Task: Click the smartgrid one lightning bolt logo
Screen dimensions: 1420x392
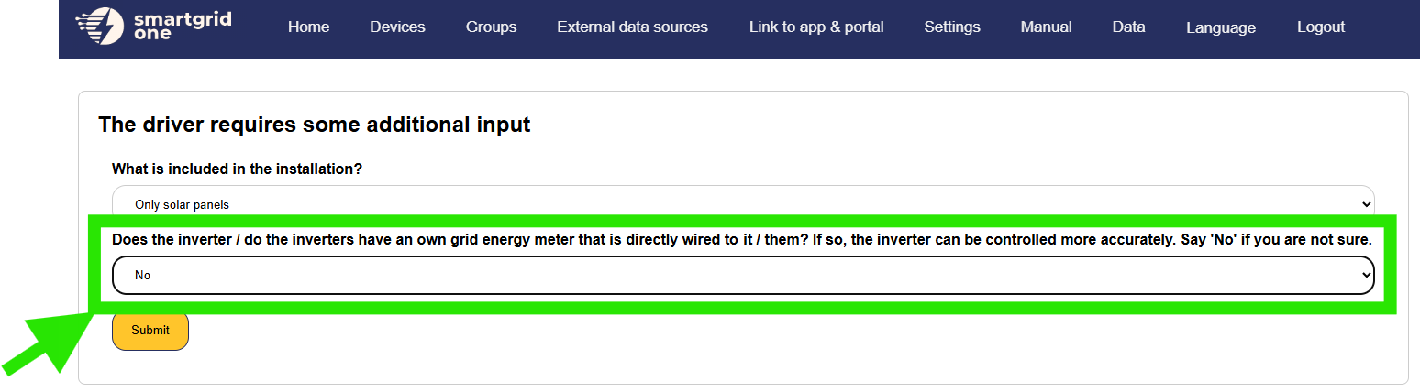Action: 100,27
